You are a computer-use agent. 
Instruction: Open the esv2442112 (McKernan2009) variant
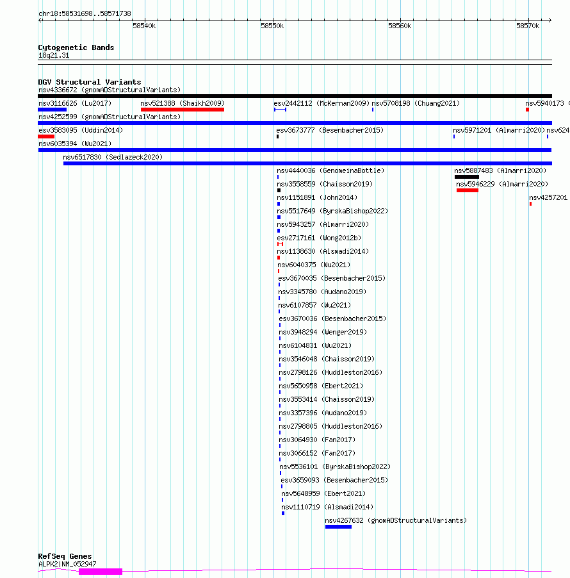click(x=322, y=103)
